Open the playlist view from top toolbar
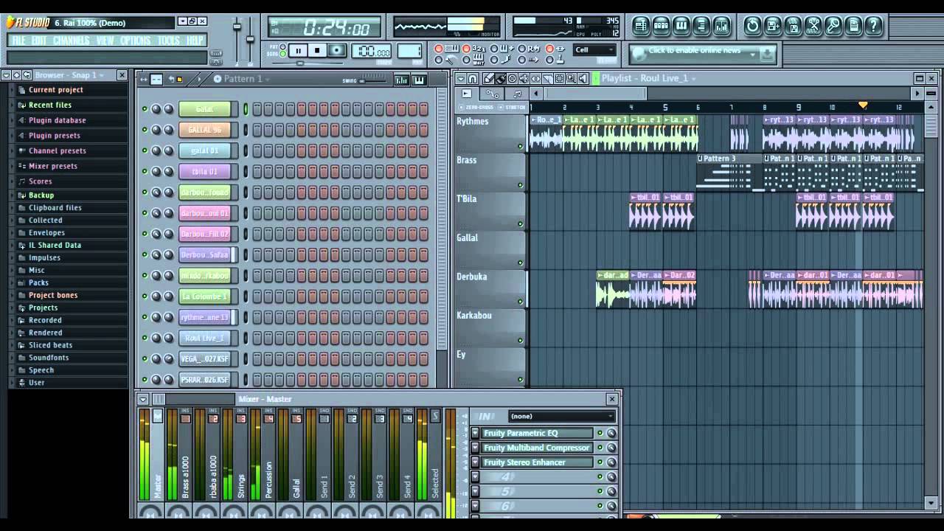Screen dimensions: 944x531 coord(641,27)
